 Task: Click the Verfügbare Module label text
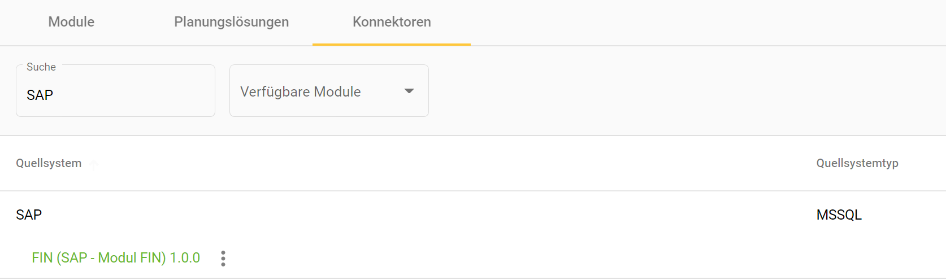pyautogui.click(x=300, y=91)
